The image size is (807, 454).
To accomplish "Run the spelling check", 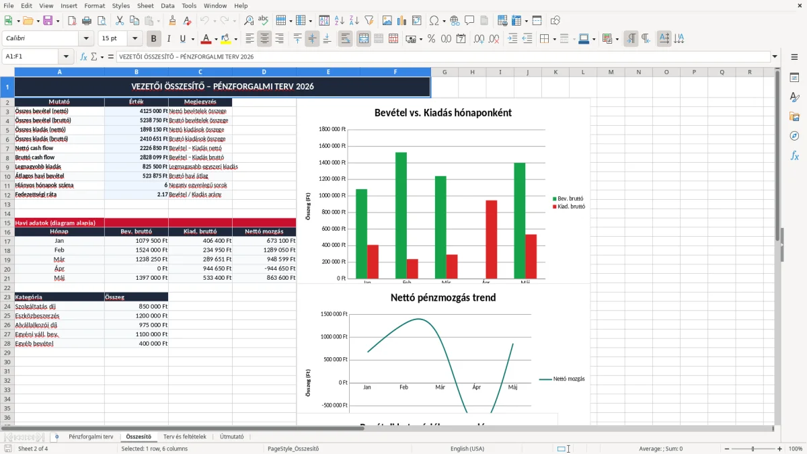I will [264, 21].
